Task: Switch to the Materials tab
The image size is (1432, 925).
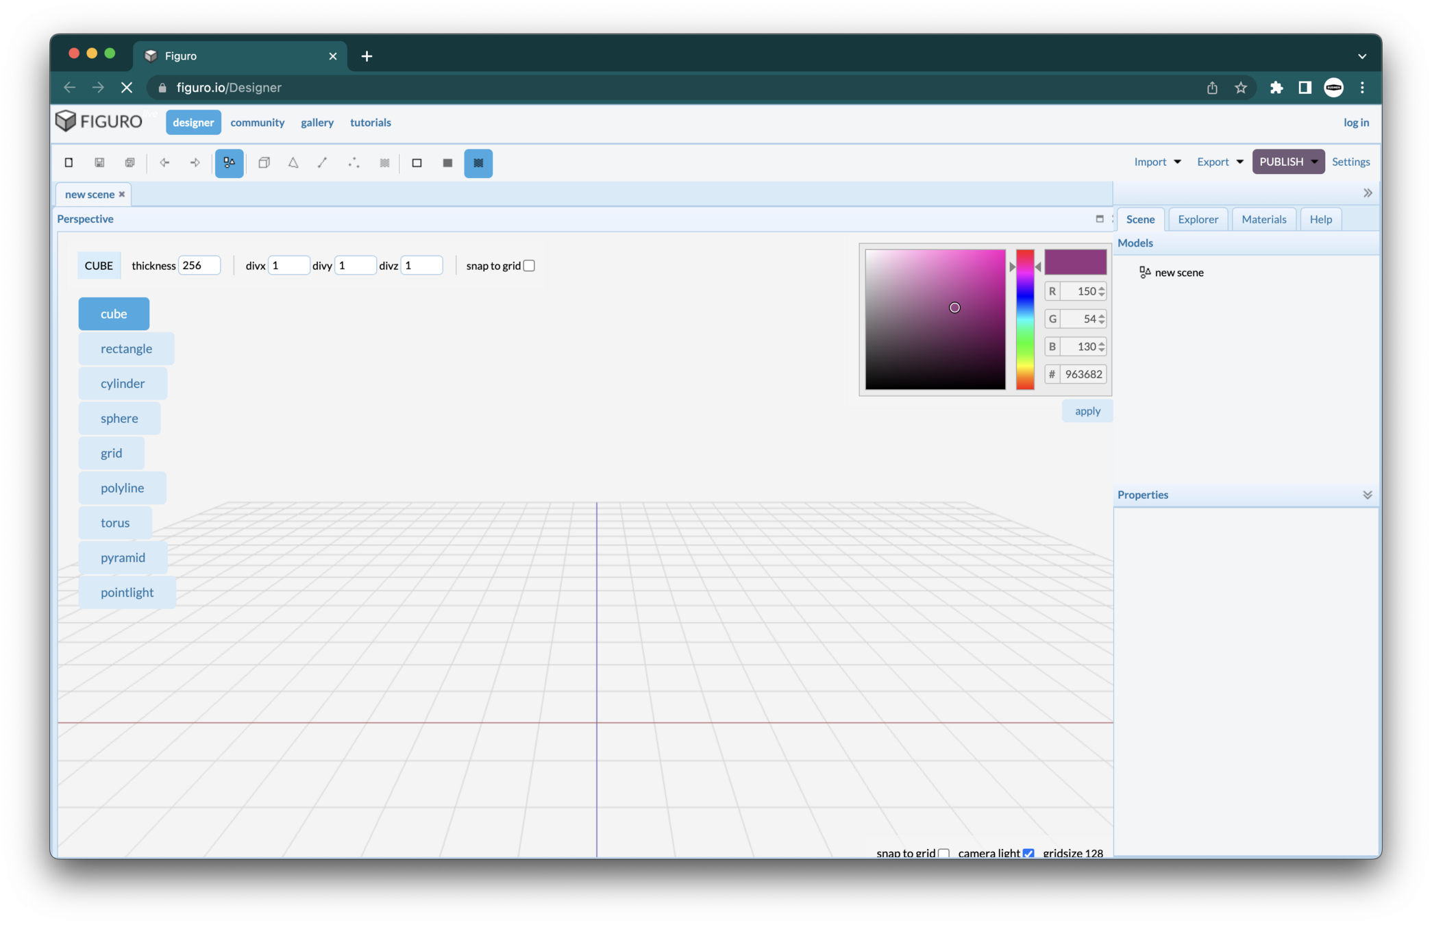Action: [x=1263, y=219]
